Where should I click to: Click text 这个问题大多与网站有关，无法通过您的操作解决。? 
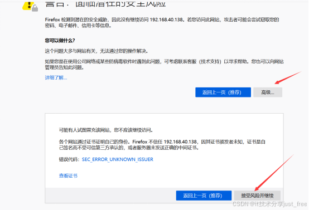(x=96, y=51)
